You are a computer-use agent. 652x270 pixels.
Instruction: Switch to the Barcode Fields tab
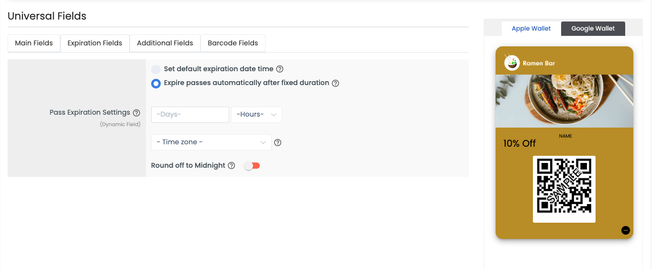233,43
